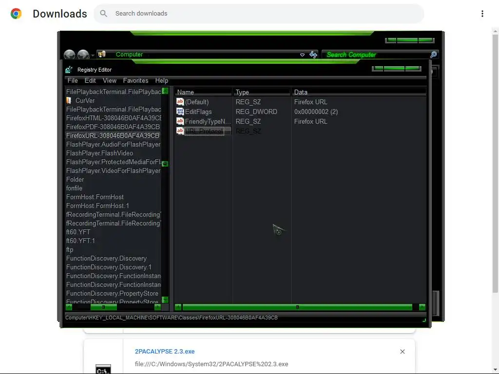The height and width of the screenshot is (374, 499).
Task: Expand the address bar history dropdown
Action: point(302,55)
